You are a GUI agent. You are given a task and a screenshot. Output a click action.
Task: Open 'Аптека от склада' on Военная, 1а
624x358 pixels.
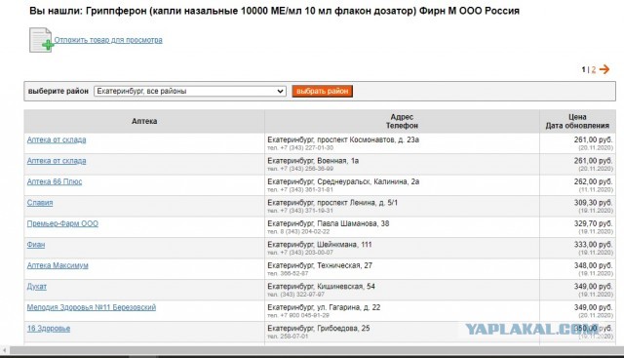pyautogui.click(x=57, y=161)
